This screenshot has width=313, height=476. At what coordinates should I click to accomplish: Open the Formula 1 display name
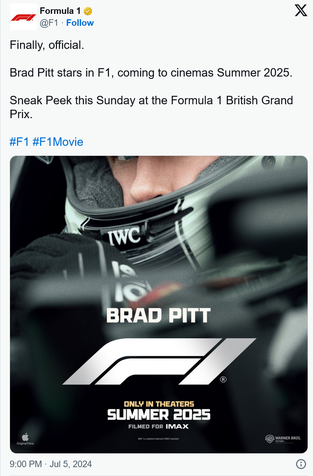pyautogui.click(x=60, y=11)
